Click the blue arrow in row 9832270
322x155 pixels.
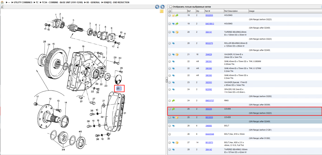coord(174,43)
